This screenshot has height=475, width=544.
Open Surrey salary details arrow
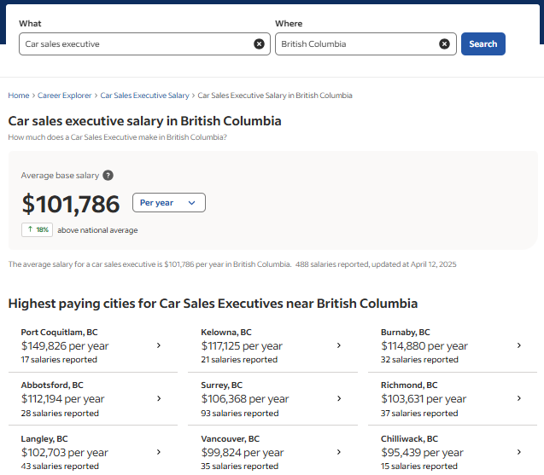339,398
